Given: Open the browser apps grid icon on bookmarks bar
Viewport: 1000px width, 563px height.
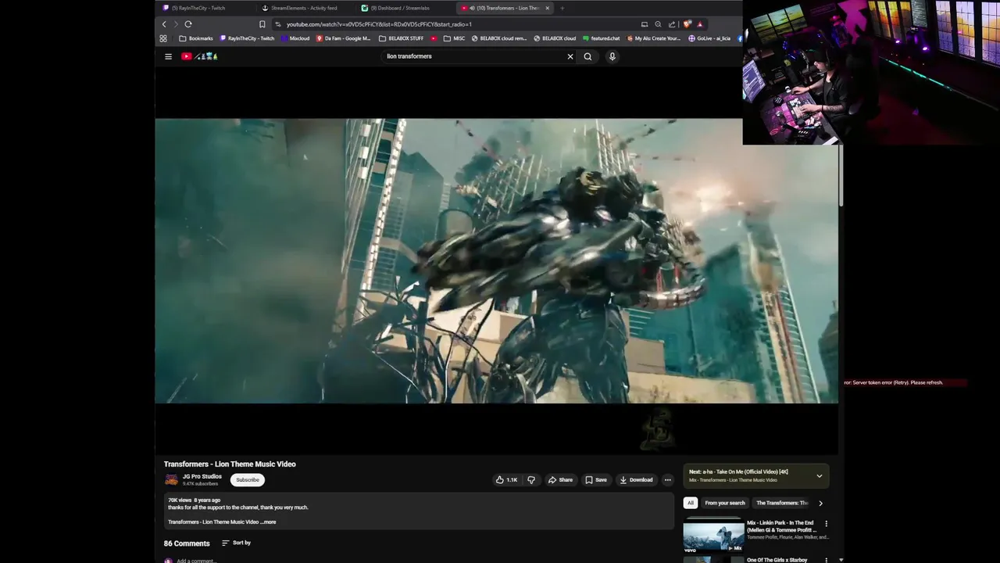Looking at the screenshot, I should [x=163, y=38].
